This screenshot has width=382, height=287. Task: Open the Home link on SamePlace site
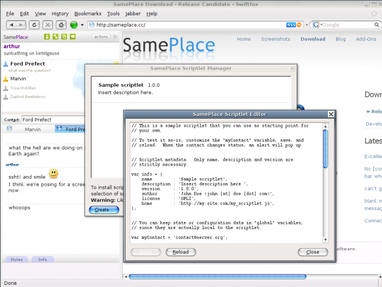pyautogui.click(x=244, y=39)
